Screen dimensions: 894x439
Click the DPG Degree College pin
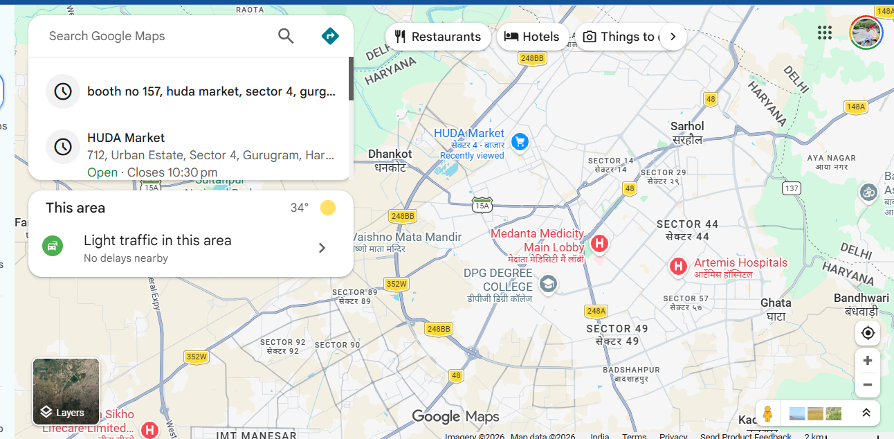(x=548, y=284)
